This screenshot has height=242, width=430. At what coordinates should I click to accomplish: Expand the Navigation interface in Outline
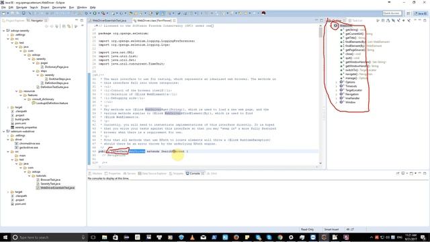coord(337,94)
